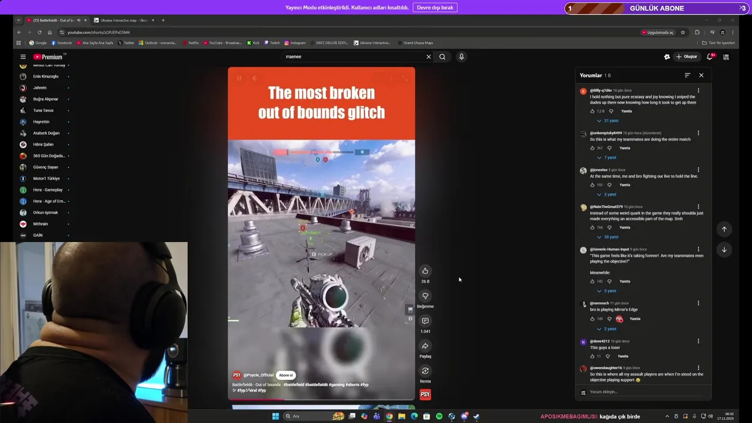Reply to @dave4312 via Yanıtla
Viewport: 752px width, 423px height.
point(623,356)
